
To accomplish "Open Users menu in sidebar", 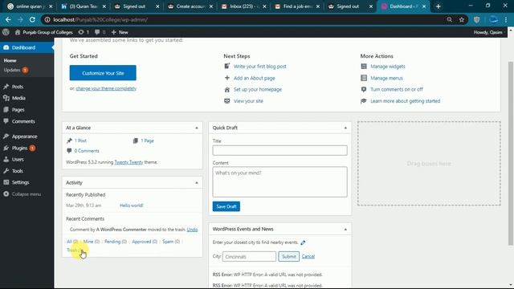I will point(27,159).
